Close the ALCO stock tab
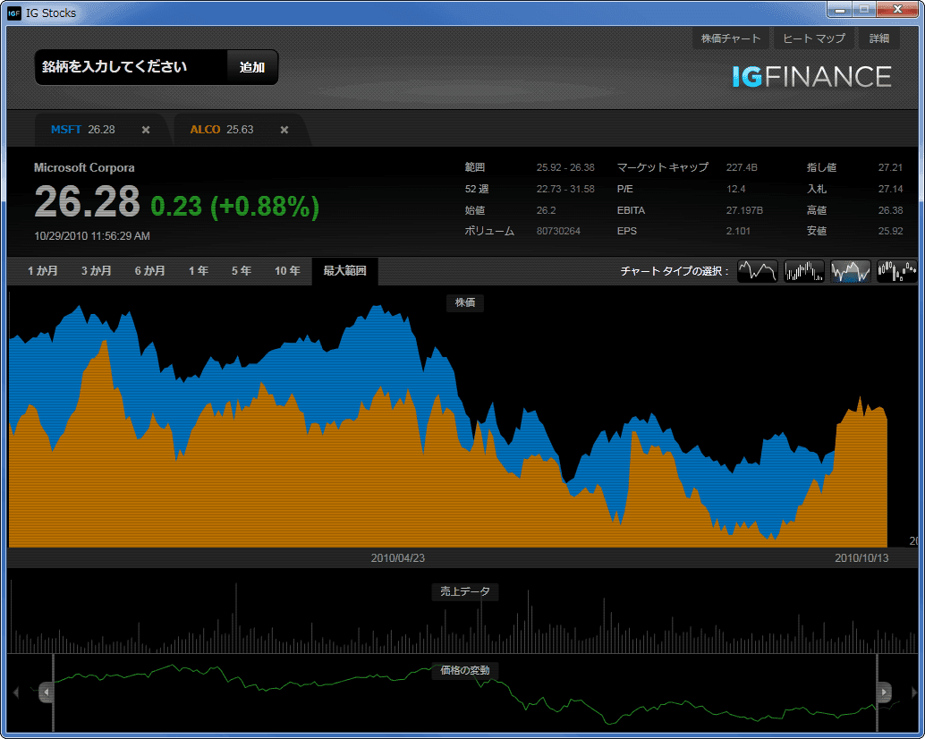 (x=284, y=130)
